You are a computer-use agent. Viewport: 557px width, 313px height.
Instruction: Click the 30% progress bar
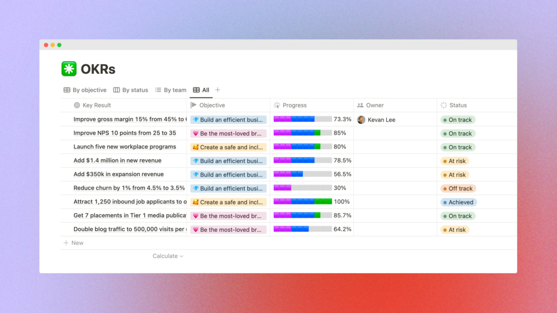click(303, 188)
